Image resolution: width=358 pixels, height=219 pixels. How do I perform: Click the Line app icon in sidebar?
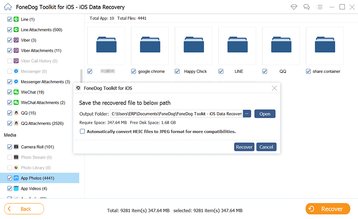[16, 19]
